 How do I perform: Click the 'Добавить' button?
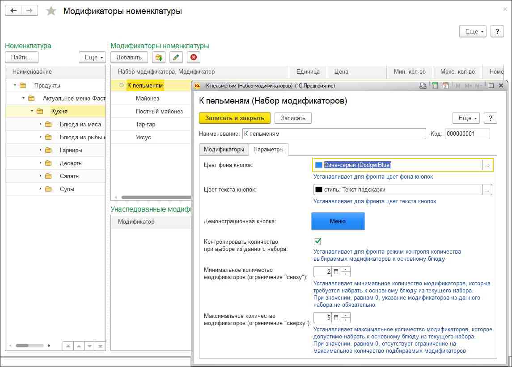point(129,57)
